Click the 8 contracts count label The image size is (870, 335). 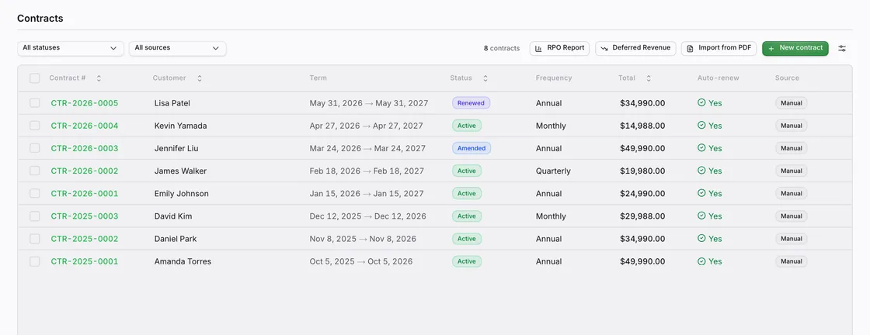coord(502,48)
